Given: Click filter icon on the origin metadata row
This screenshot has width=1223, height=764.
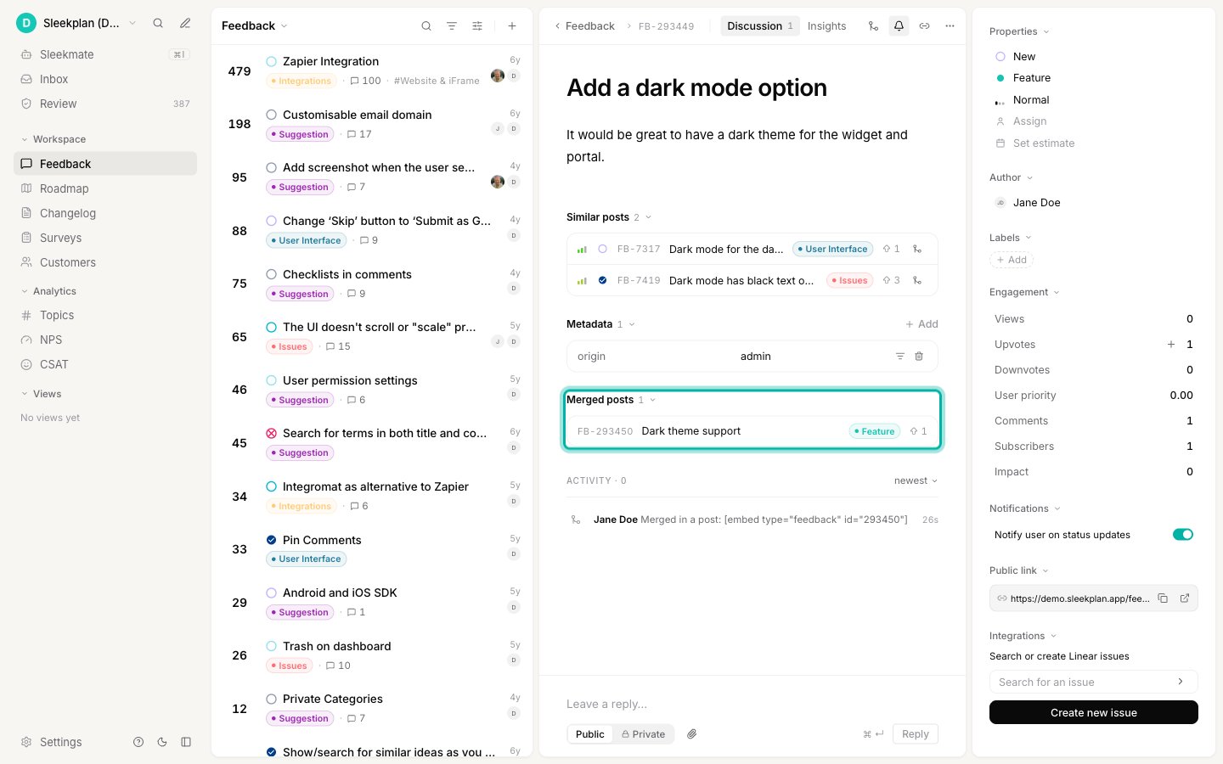Looking at the screenshot, I should click(x=899, y=357).
